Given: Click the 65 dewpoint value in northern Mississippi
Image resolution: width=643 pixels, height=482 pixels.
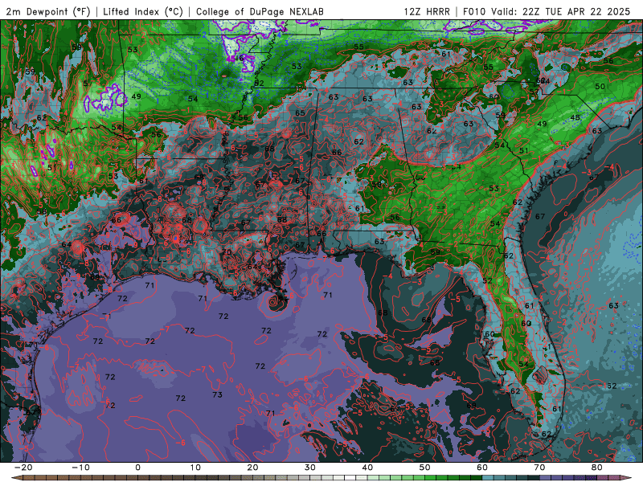Looking at the screenshot, I should tap(300, 113).
